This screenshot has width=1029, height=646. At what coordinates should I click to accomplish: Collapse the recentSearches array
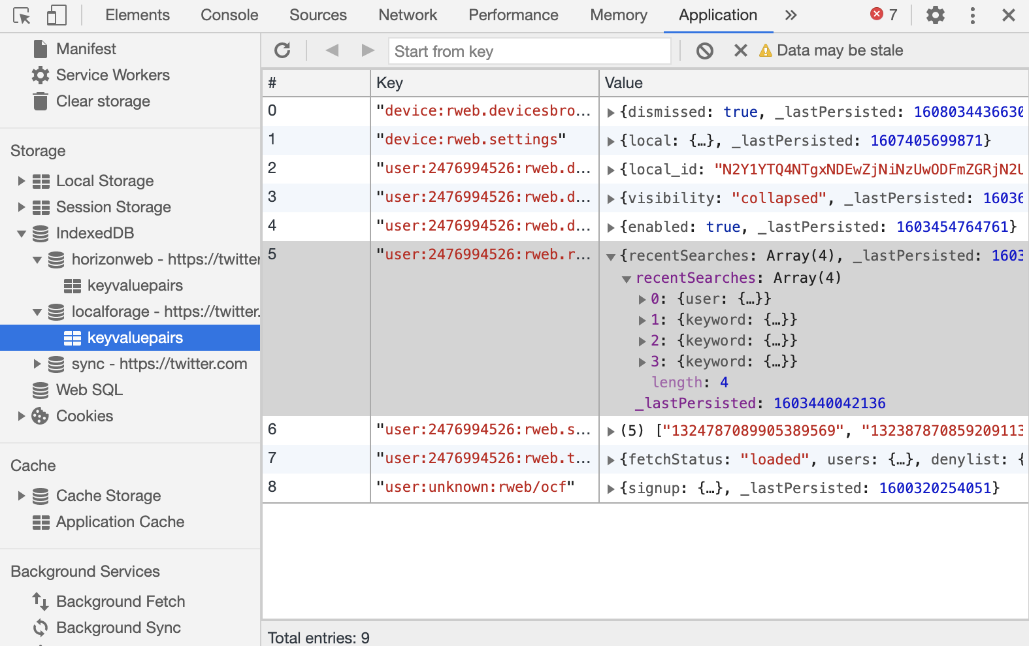click(x=626, y=279)
